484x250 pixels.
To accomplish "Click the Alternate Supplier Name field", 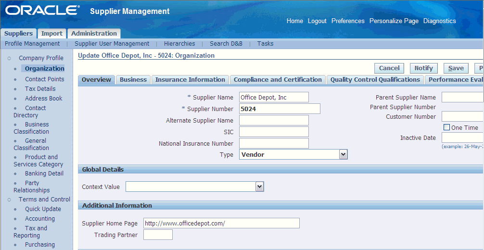I will 274,120.
